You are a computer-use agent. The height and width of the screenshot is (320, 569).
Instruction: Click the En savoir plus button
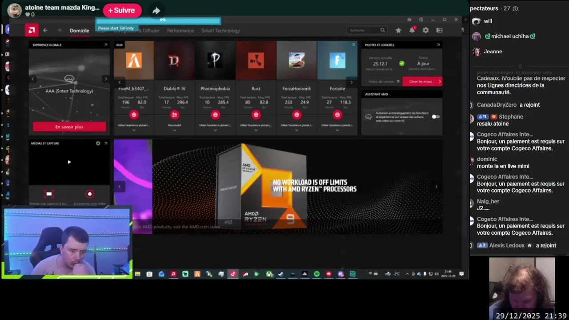(x=69, y=127)
